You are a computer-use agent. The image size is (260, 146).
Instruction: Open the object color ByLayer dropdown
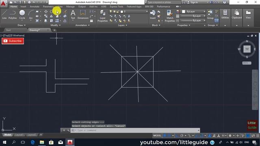click(x=204, y=11)
